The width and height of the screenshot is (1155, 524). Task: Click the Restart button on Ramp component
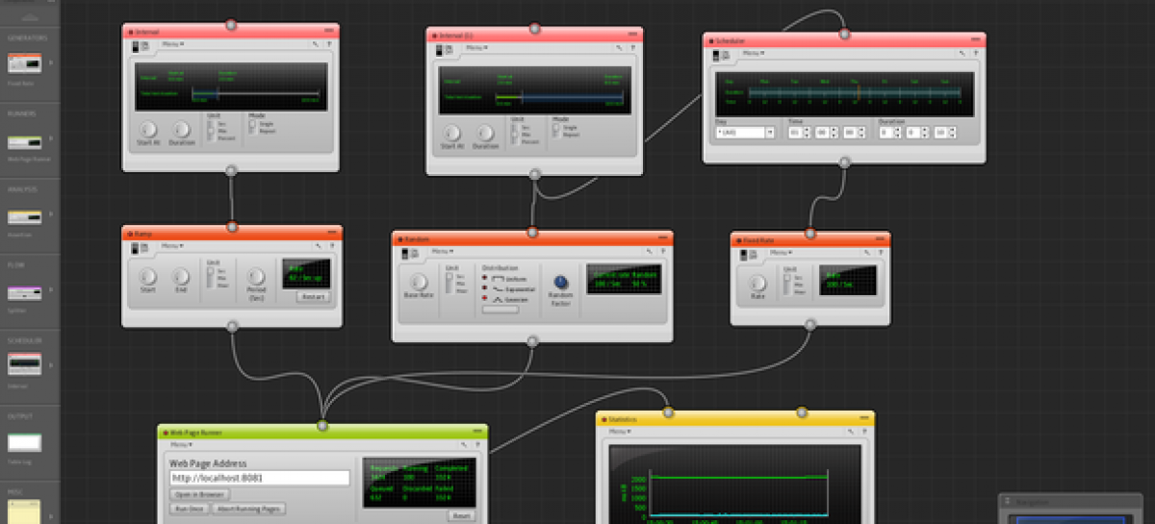point(312,297)
